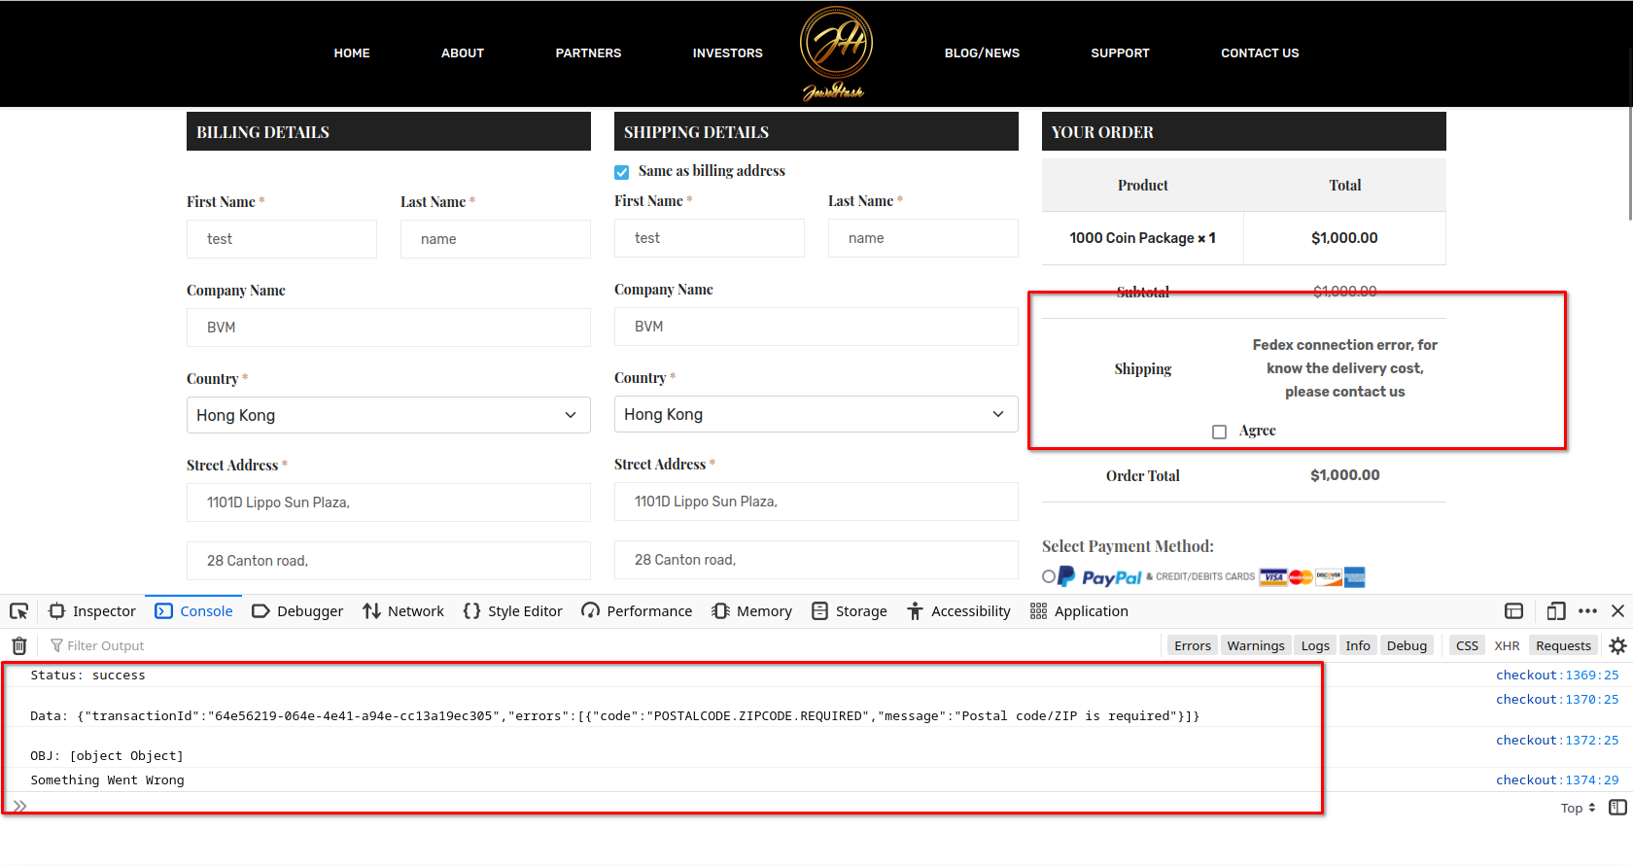Uncheck Same as billing address checkbox

tap(622, 172)
